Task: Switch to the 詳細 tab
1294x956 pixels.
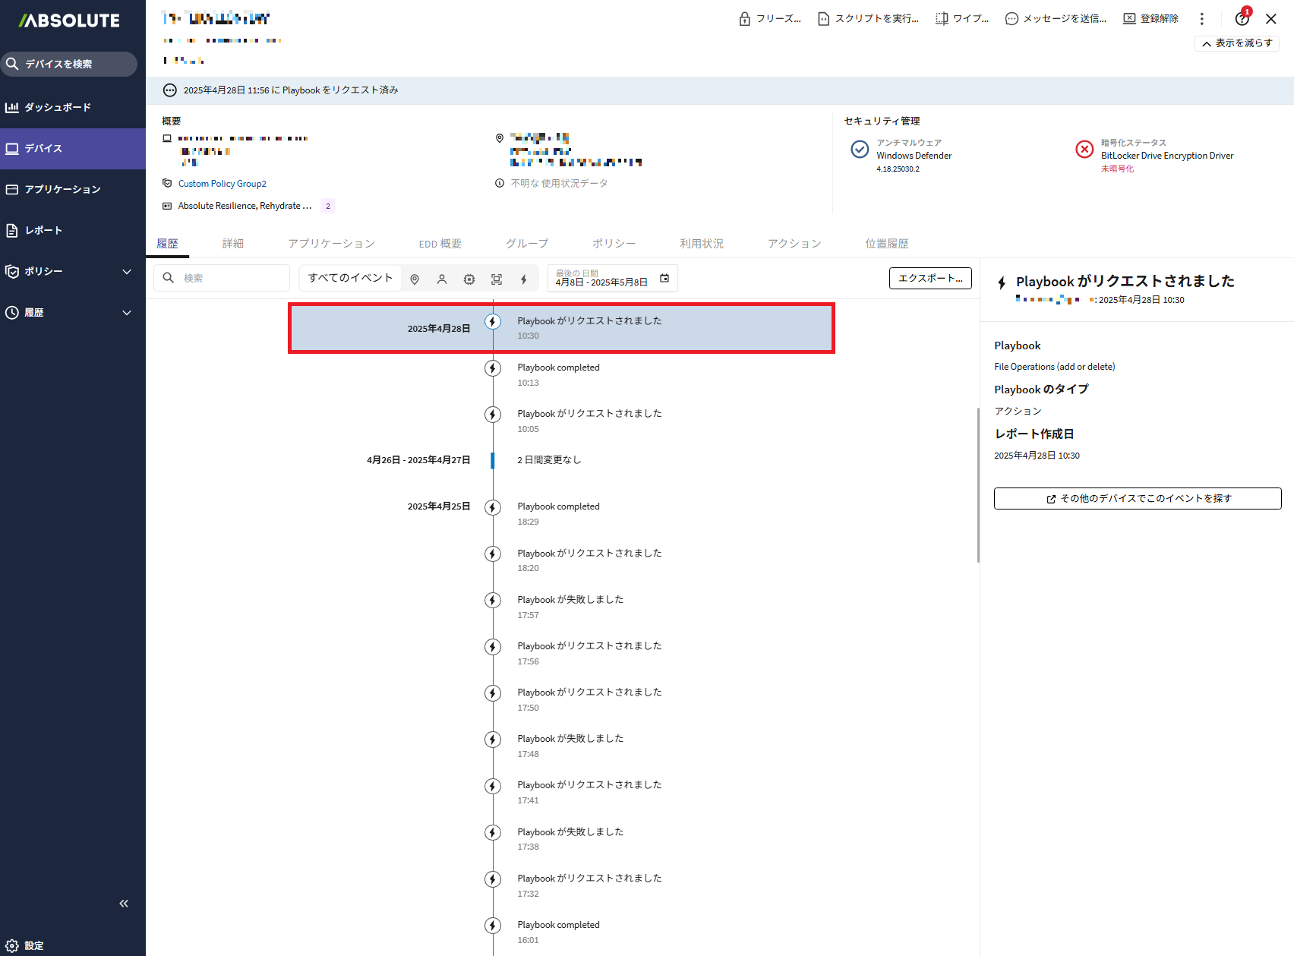Action: pos(233,244)
